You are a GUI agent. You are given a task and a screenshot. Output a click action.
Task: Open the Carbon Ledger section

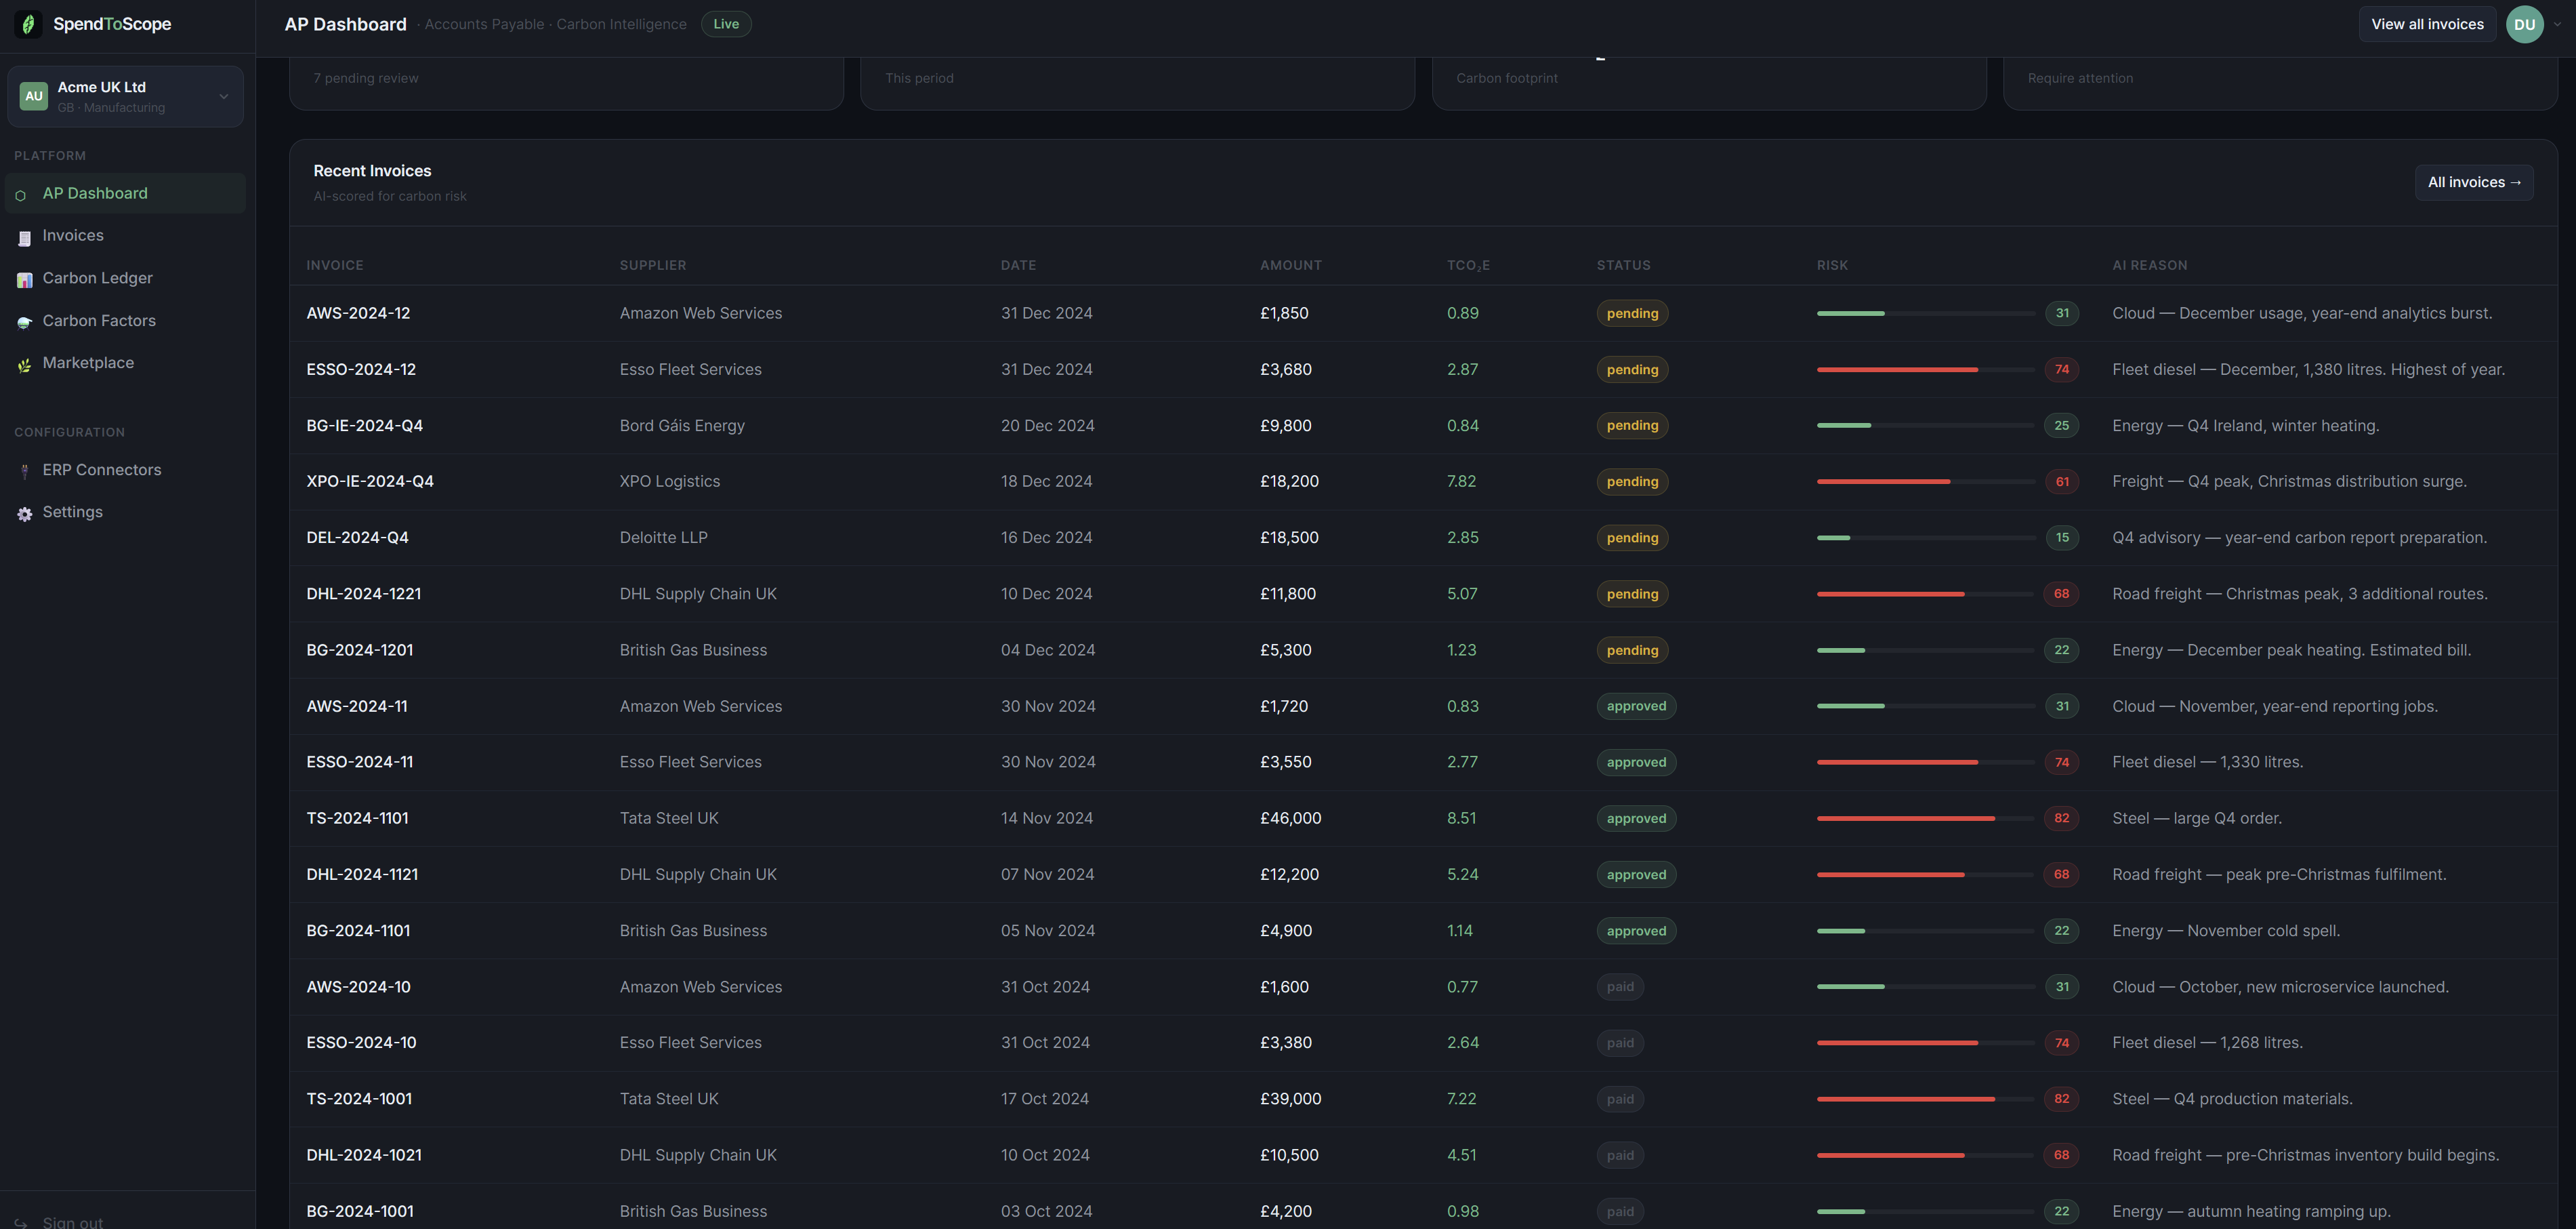tap(125, 278)
